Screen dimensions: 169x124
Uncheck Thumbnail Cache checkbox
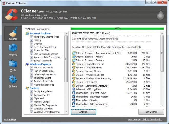(31, 78)
